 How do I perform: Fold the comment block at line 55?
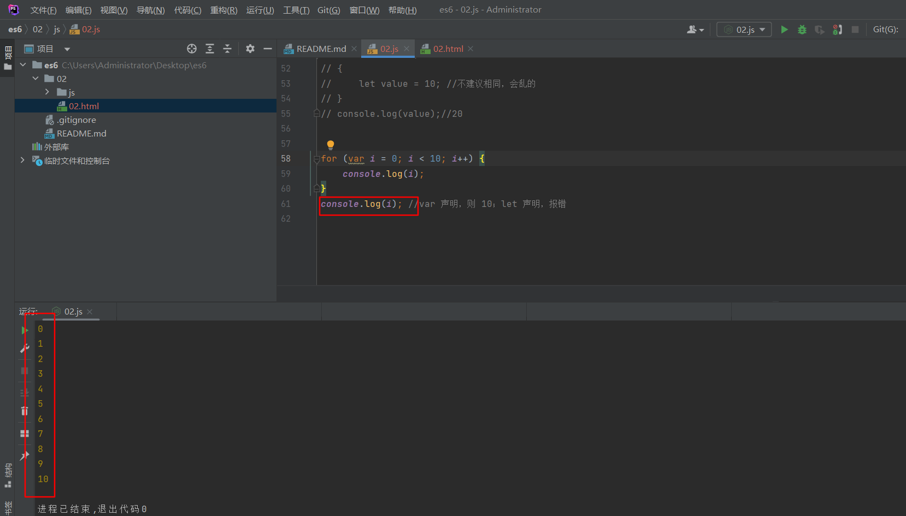tap(316, 113)
